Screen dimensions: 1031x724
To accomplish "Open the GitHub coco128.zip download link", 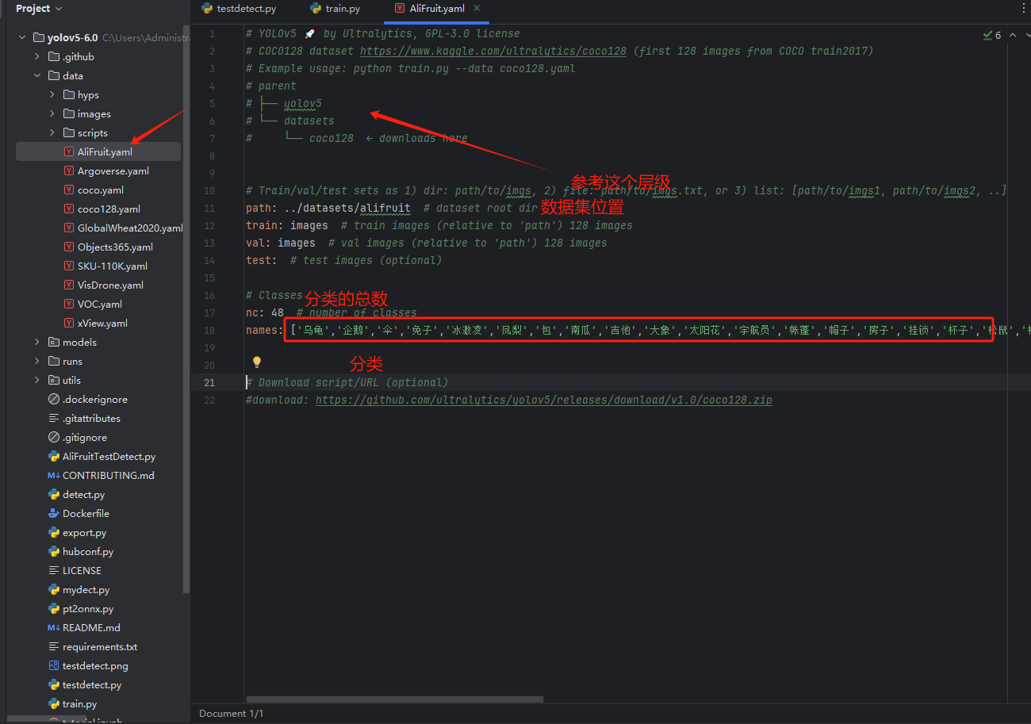I will point(543,400).
